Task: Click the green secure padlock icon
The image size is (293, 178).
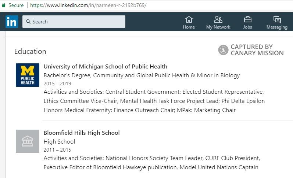Action: [4, 5]
